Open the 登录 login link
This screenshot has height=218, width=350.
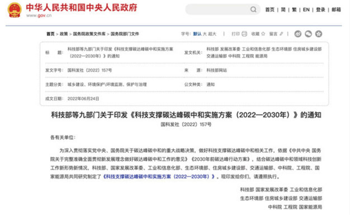tap(320, 10)
